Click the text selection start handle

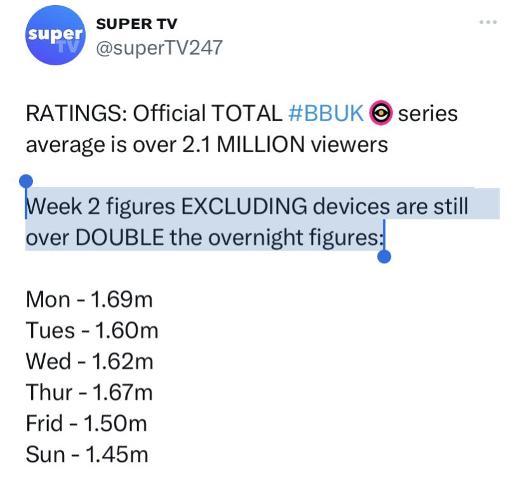pyautogui.click(x=26, y=182)
